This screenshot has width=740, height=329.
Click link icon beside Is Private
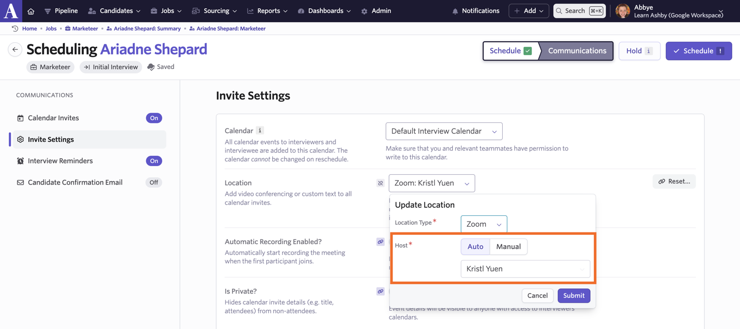380,291
